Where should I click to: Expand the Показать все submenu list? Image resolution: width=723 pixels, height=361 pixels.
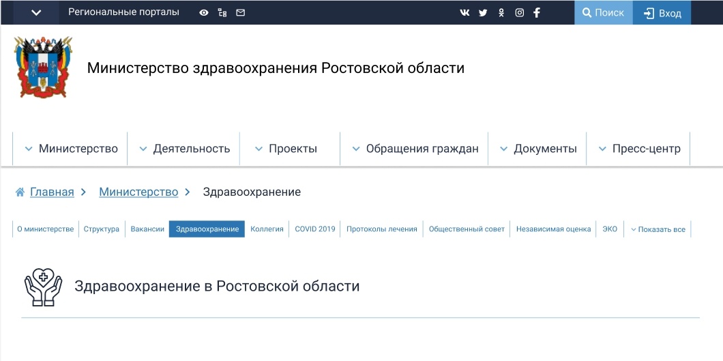(658, 229)
